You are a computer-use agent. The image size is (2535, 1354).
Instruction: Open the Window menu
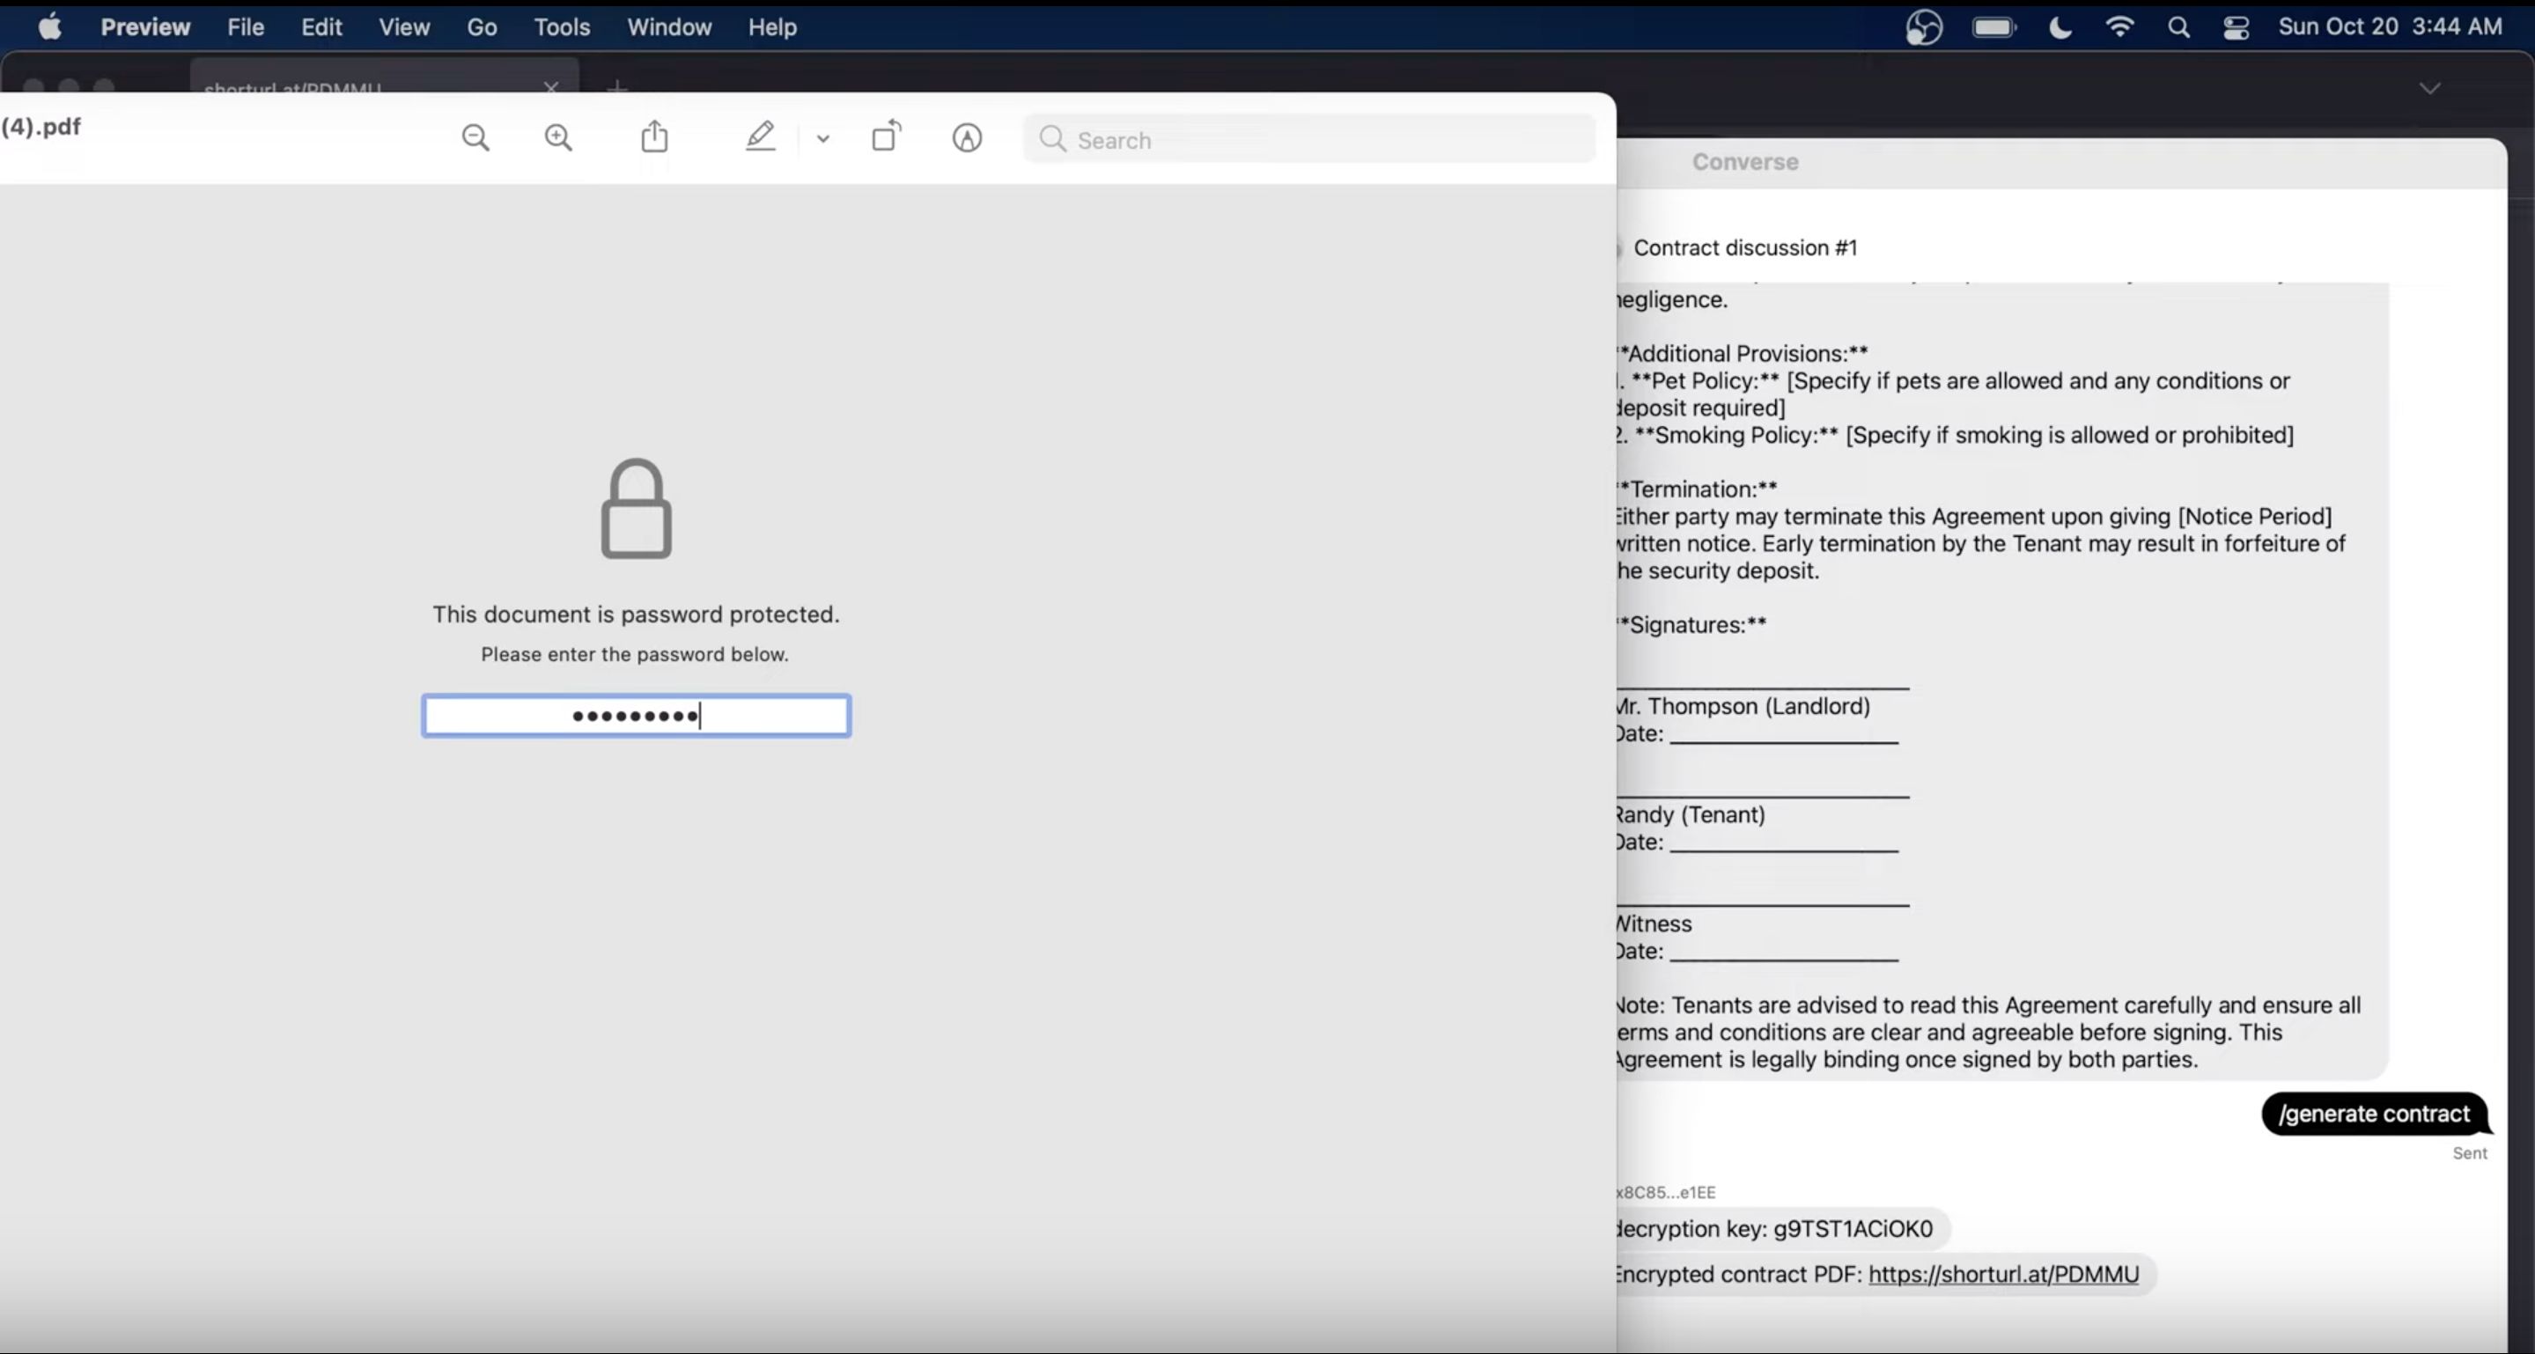pyautogui.click(x=669, y=26)
